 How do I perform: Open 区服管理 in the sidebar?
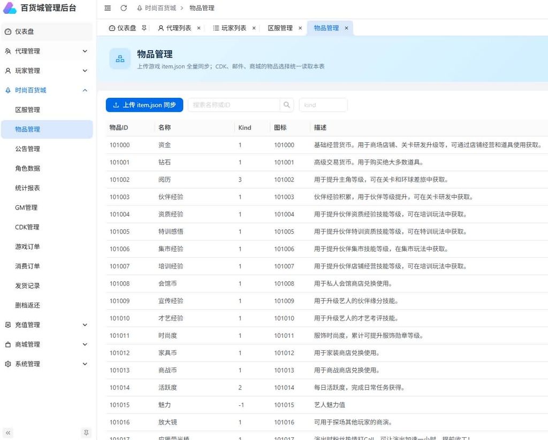pos(47,110)
